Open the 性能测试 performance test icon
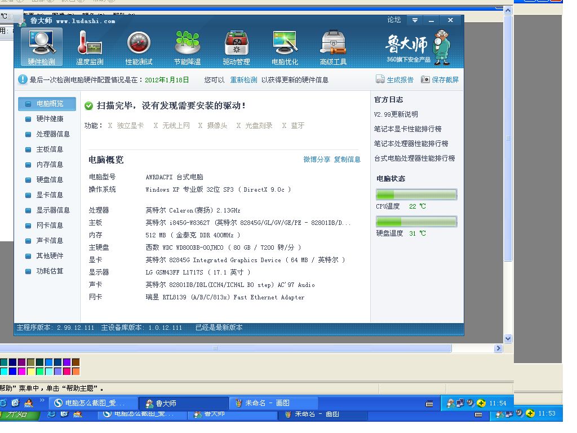This screenshot has width=577, height=433. click(139, 47)
